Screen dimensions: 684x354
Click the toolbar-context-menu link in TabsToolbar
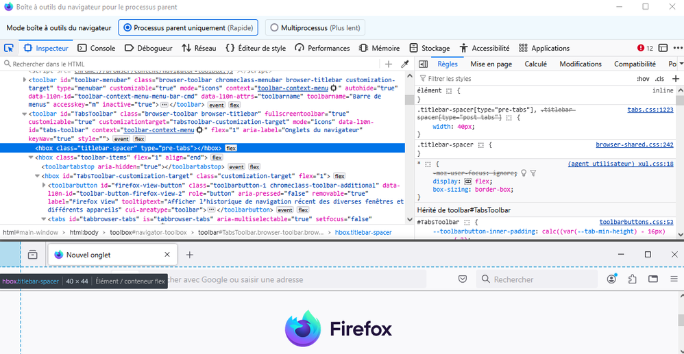point(159,130)
